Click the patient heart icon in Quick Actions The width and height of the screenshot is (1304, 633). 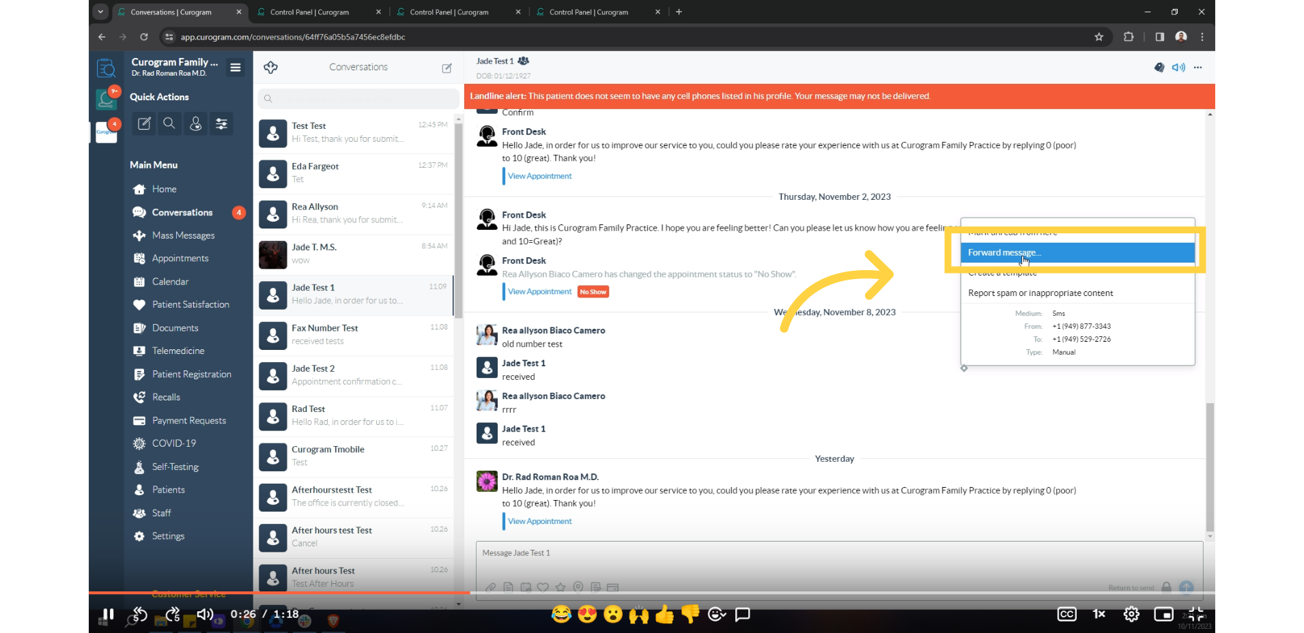195,123
